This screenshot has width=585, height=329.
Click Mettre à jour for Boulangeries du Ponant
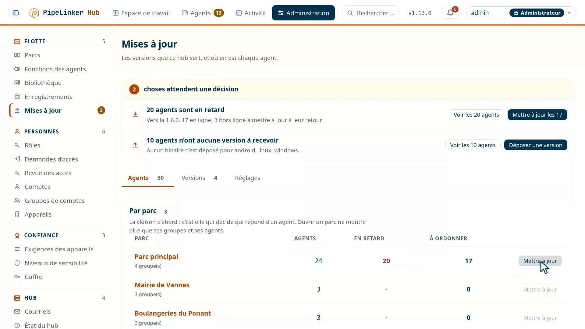pyautogui.click(x=540, y=318)
